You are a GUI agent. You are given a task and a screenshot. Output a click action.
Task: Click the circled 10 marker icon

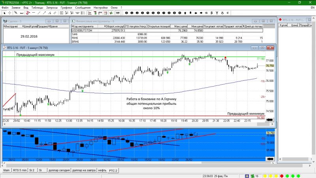[x=180, y=13]
